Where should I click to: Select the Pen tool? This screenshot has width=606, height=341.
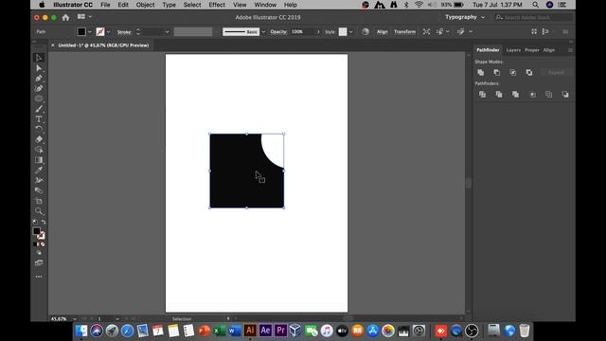click(39, 78)
